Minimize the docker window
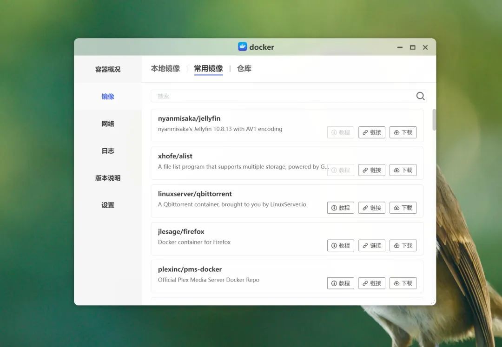Image resolution: width=502 pixels, height=347 pixels. pos(400,47)
